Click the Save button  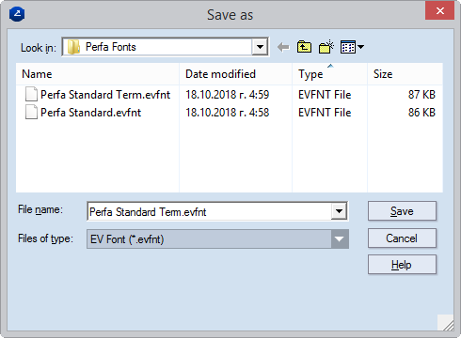(402, 211)
